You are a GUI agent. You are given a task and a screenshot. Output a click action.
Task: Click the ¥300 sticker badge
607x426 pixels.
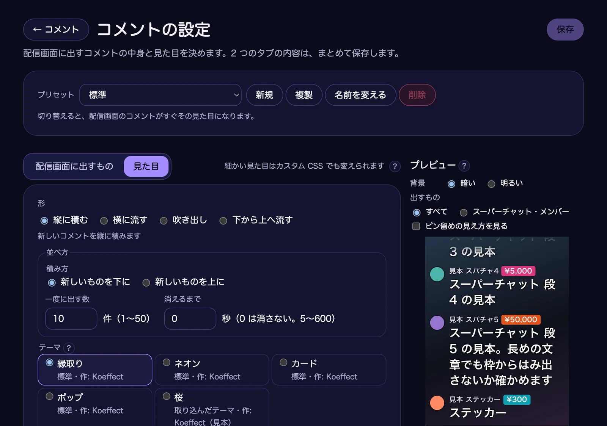(517, 399)
